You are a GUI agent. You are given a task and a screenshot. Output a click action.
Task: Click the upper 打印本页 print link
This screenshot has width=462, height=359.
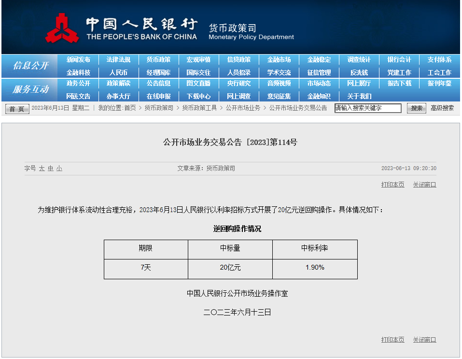[392, 185]
